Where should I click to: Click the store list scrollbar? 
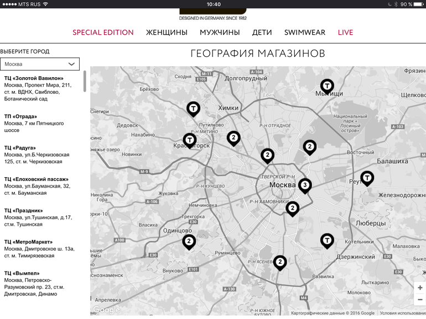point(85,82)
